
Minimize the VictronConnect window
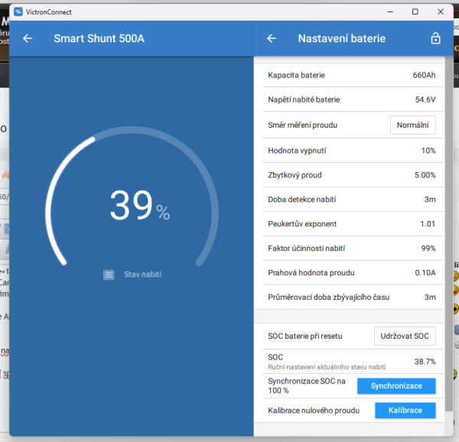pos(390,12)
